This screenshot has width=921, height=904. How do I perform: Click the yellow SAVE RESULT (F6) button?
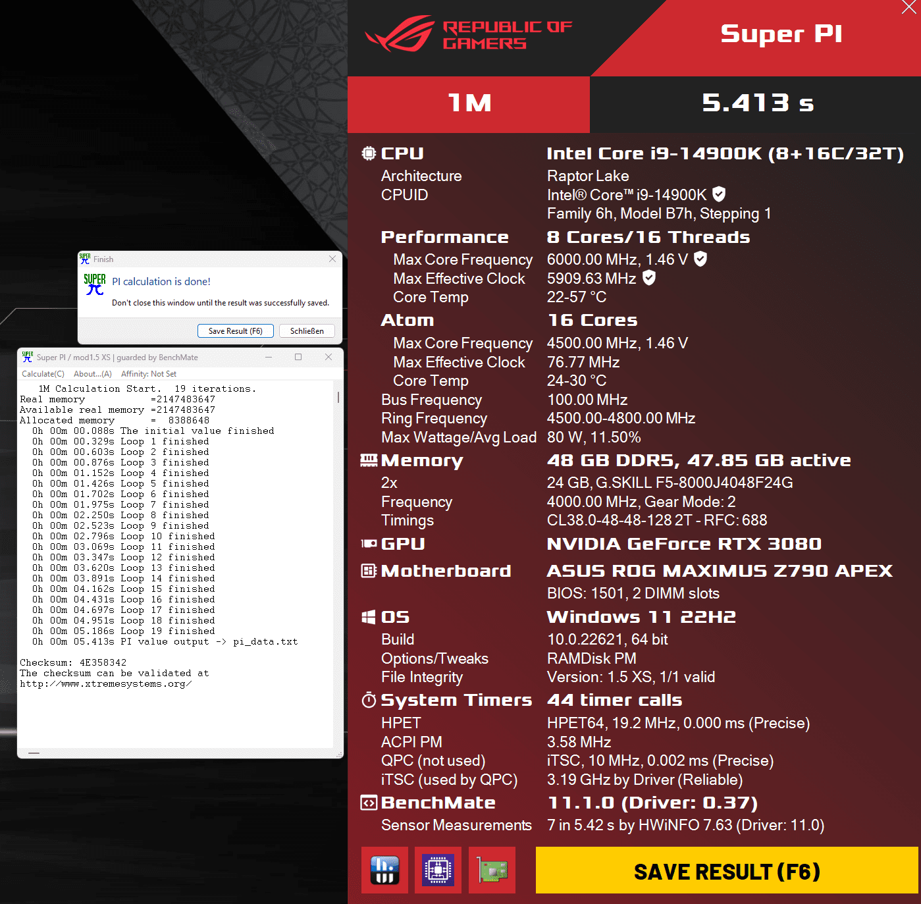click(727, 870)
